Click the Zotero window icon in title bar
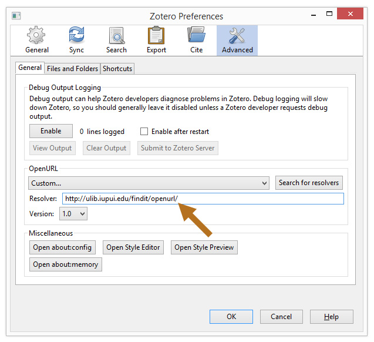The width and height of the screenshot is (374, 342). point(16,16)
